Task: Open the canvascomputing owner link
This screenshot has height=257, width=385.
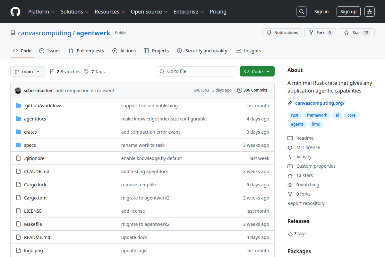Action: tap(45, 33)
